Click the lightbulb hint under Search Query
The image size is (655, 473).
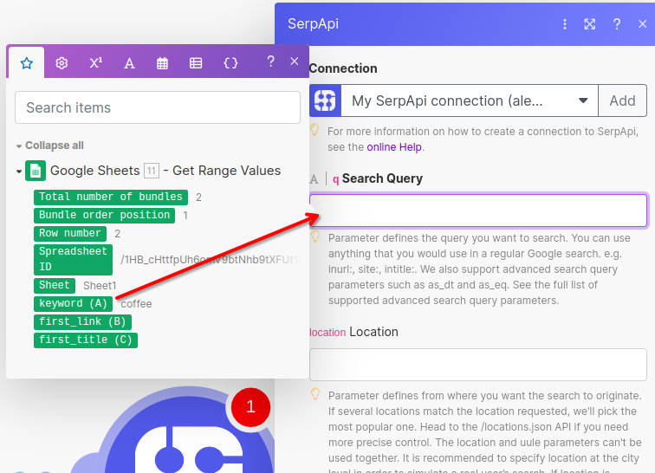(x=315, y=236)
